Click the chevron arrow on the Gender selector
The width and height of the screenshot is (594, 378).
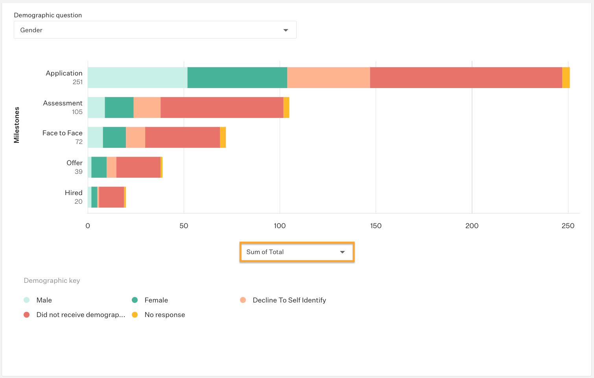coord(285,30)
